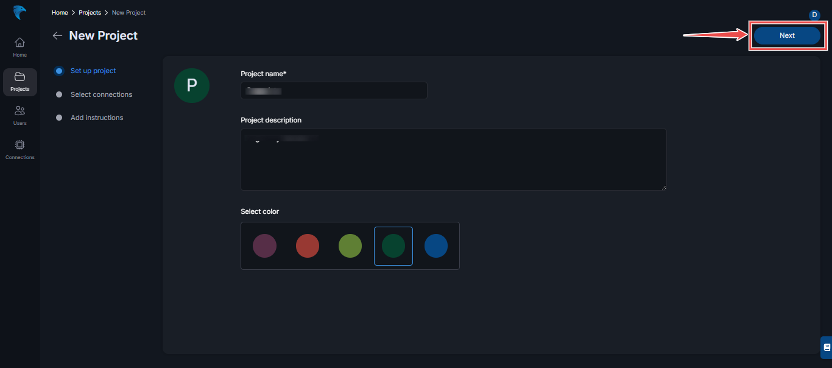Click the green project avatar P

(x=191, y=85)
